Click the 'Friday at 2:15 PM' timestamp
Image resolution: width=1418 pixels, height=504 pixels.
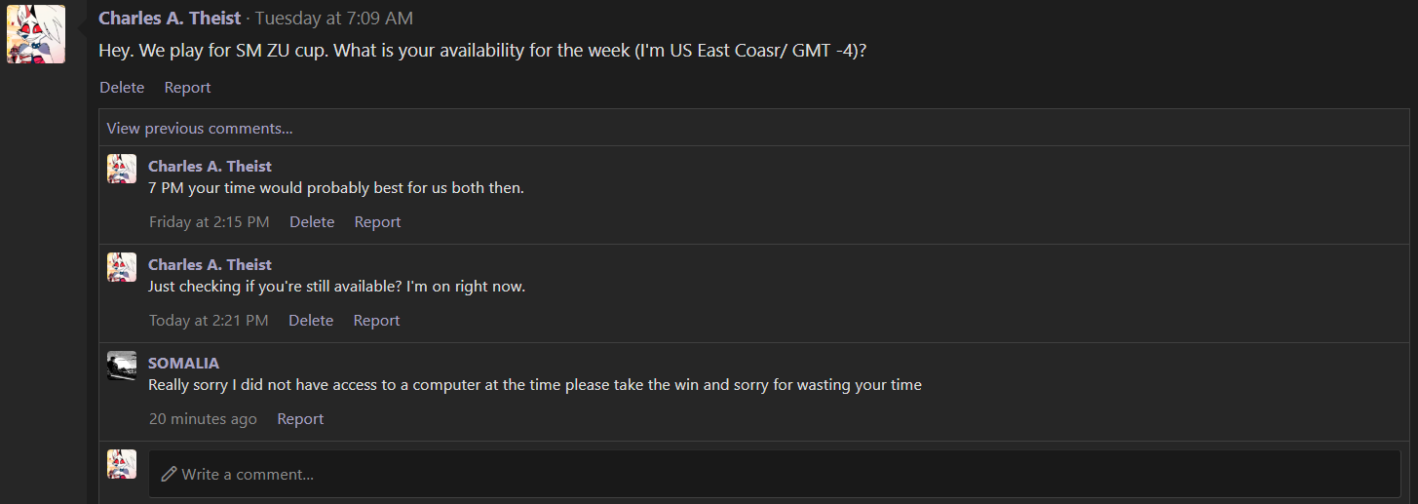click(x=210, y=221)
